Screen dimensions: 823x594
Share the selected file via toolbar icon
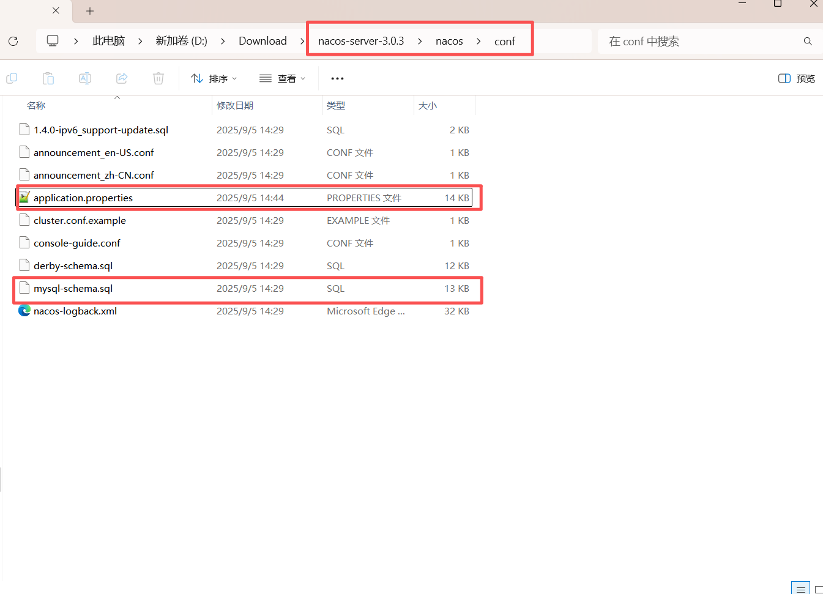click(122, 78)
